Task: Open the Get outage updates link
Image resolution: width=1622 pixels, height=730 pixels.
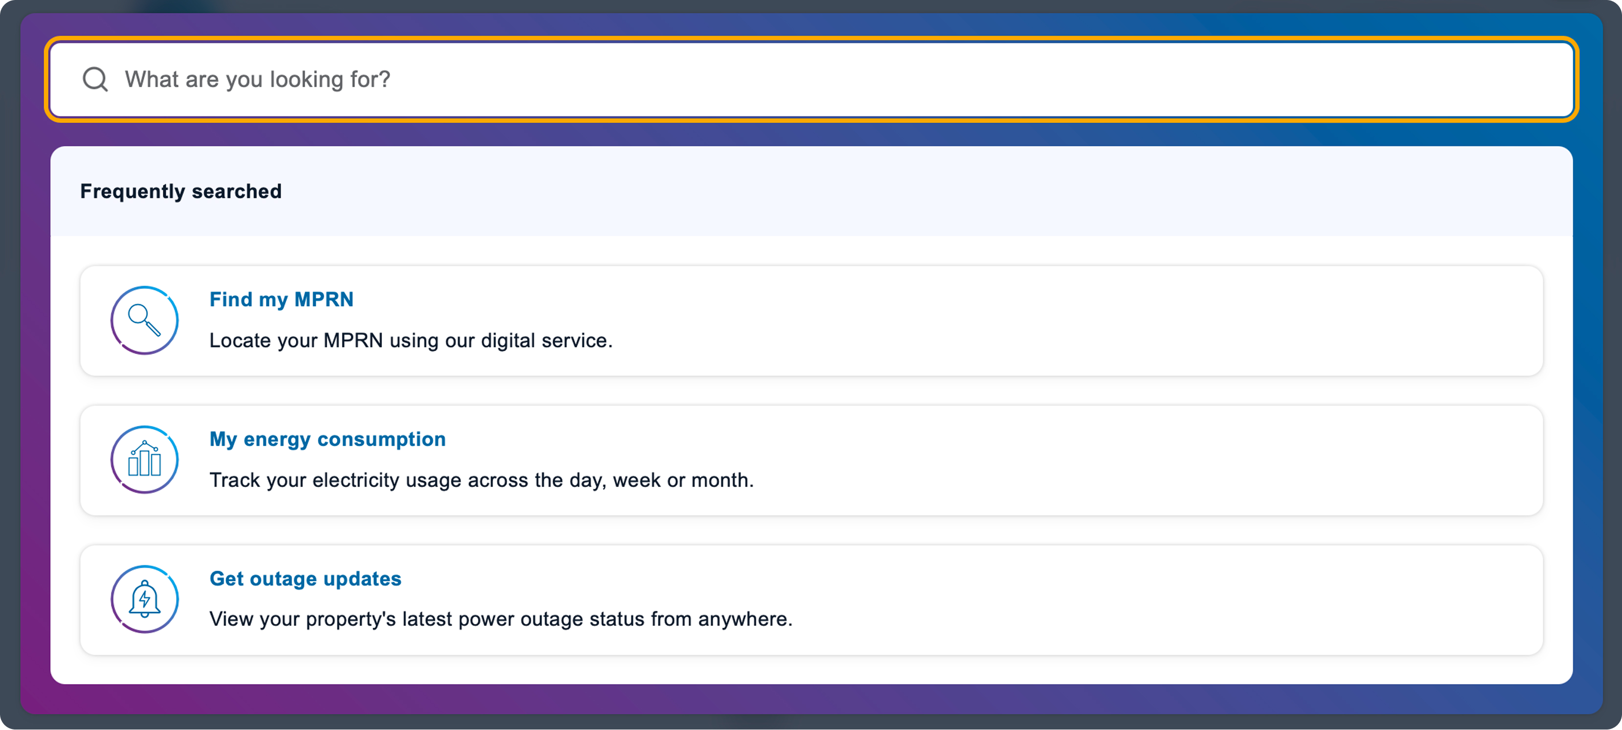Action: coord(305,579)
